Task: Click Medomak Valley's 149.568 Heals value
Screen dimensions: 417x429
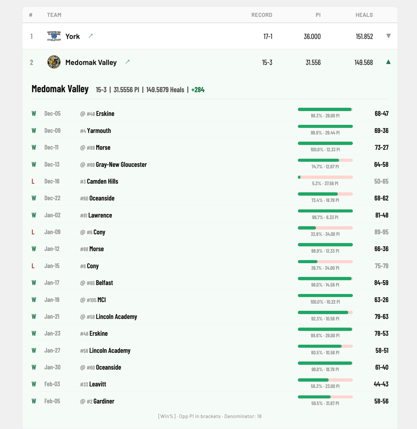Action: coord(364,62)
